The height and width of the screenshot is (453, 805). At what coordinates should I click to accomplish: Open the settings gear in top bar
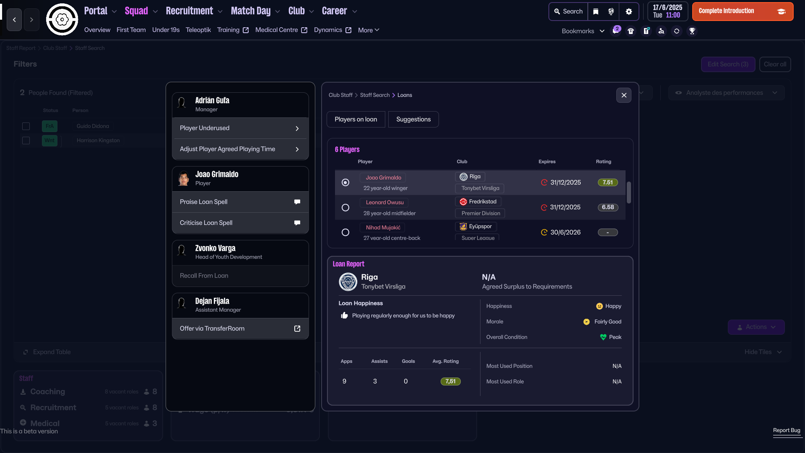point(628,12)
